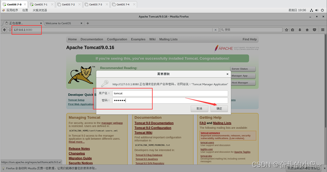Open new tab with plus icon
Screen dimensions: 327x172
point(88,23)
